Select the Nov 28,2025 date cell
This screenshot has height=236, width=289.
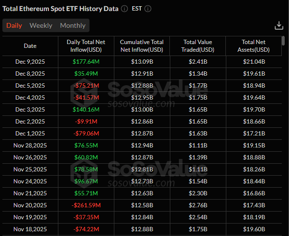coord(30,145)
